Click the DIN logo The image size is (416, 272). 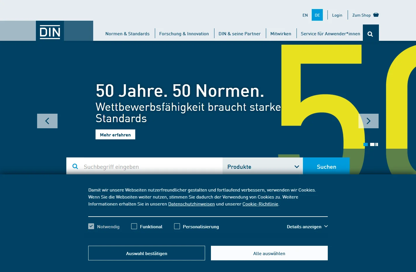[x=50, y=31]
